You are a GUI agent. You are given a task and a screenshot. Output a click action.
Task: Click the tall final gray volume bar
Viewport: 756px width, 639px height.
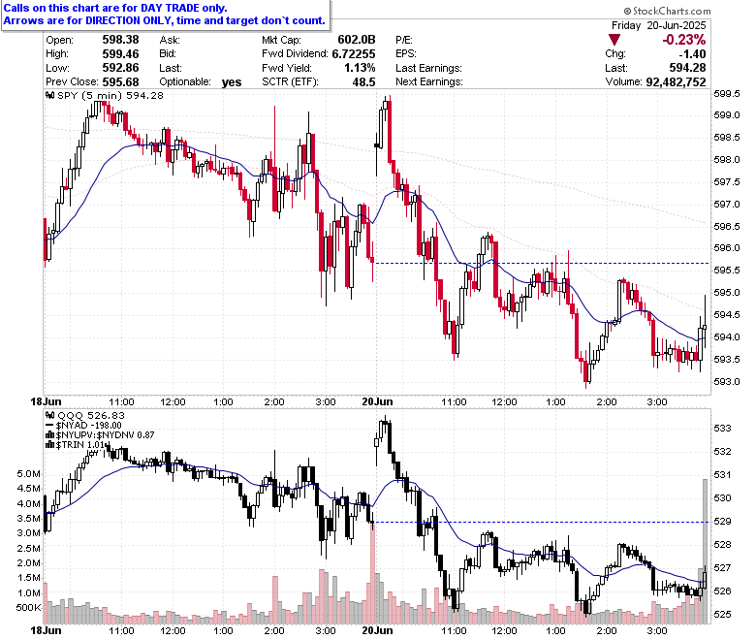(x=705, y=551)
